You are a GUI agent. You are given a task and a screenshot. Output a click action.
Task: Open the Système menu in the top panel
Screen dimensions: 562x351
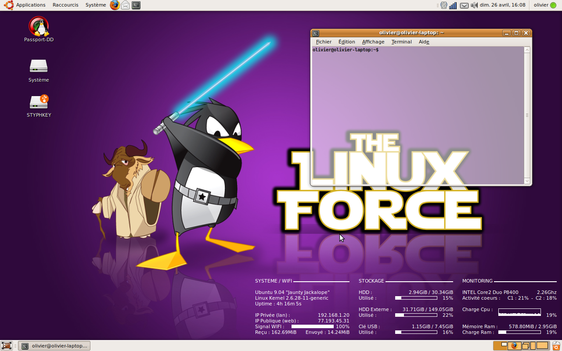click(x=96, y=5)
